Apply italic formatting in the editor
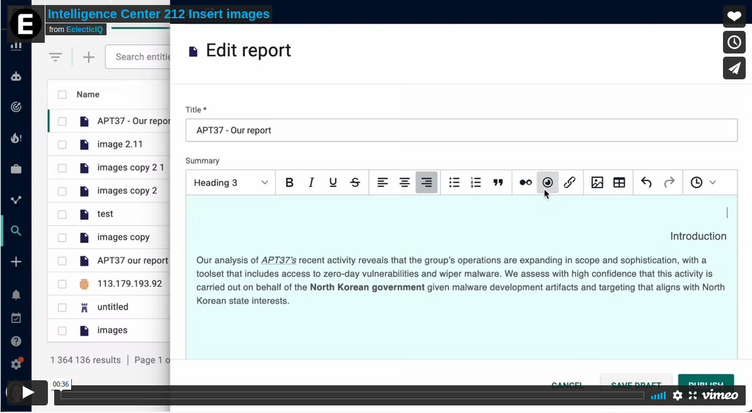This screenshot has height=413, width=752. [x=311, y=182]
